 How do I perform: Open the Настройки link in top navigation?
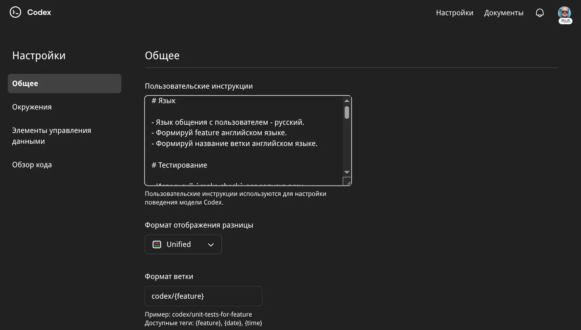click(454, 13)
